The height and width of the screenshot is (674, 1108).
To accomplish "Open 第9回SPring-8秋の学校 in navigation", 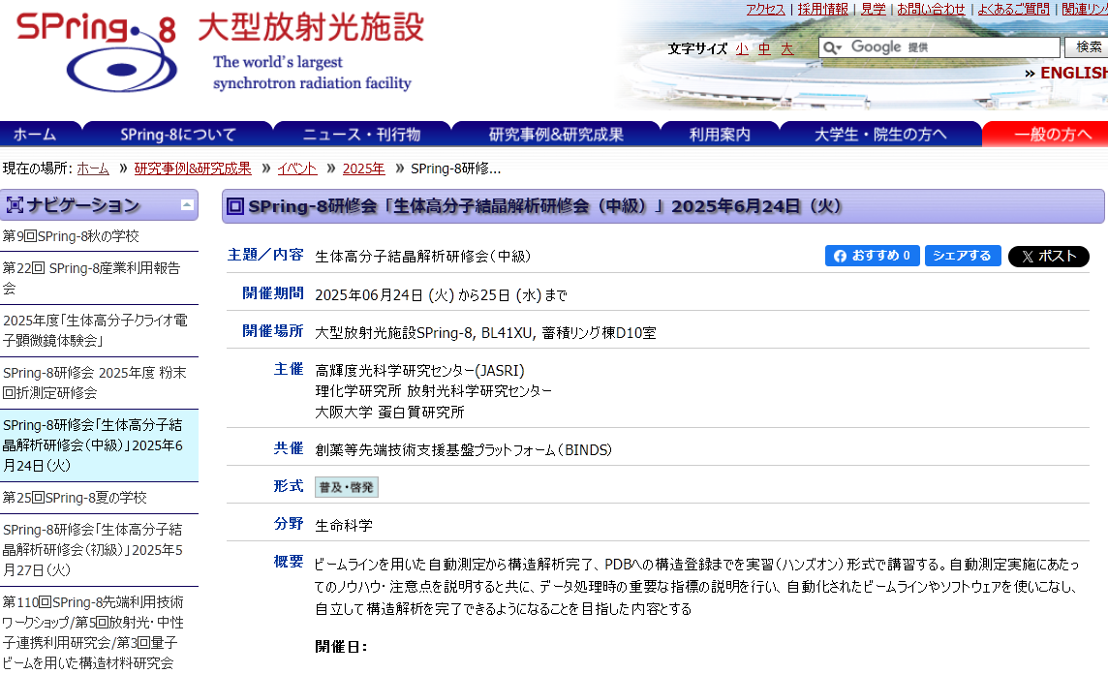I will 99,236.
